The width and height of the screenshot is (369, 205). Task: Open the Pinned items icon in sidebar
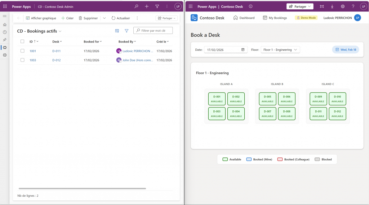coord(5,40)
